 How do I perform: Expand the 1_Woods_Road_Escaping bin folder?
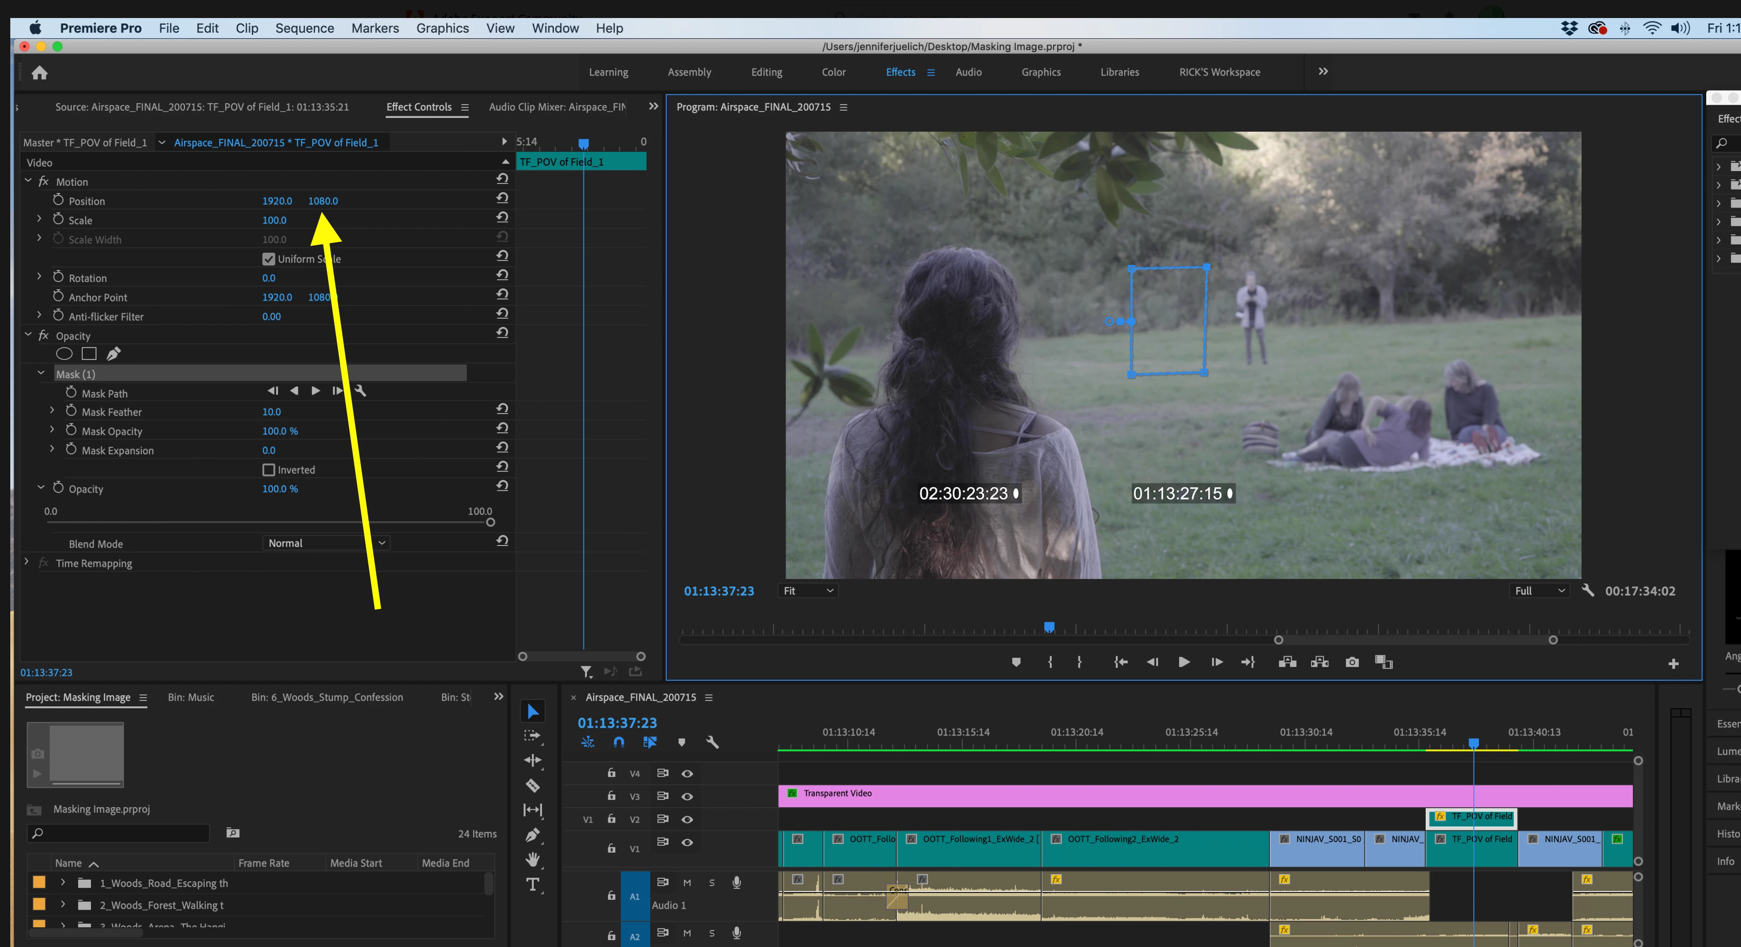pos(63,883)
